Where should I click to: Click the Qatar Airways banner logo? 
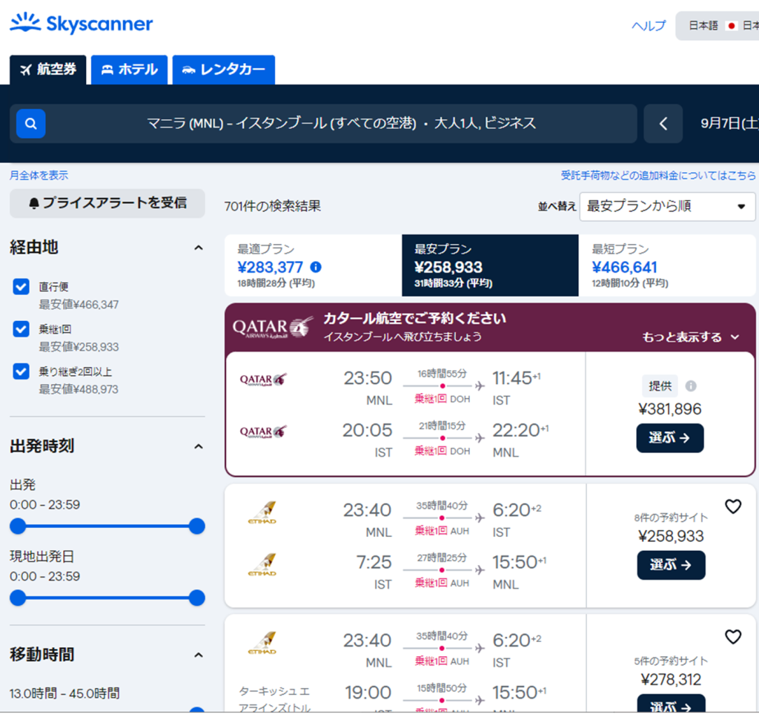tap(272, 327)
